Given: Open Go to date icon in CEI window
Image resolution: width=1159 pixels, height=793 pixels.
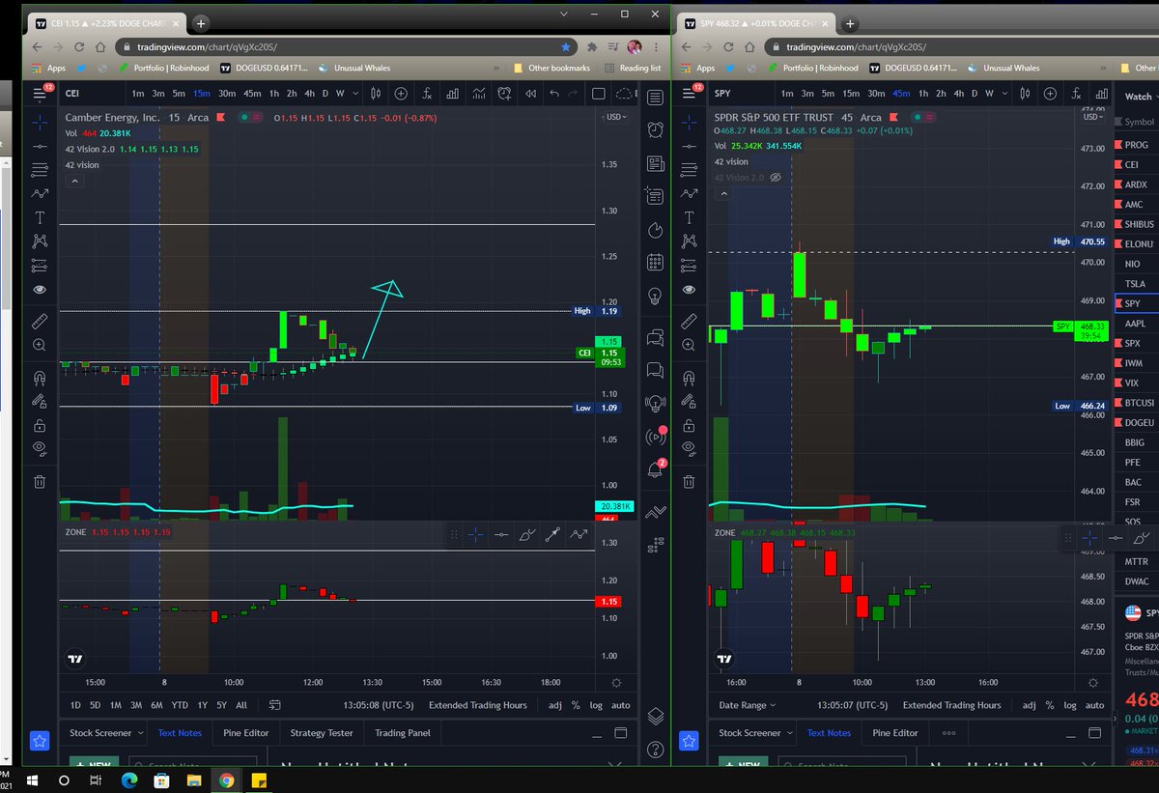Looking at the screenshot, I should tap(275, 705).
